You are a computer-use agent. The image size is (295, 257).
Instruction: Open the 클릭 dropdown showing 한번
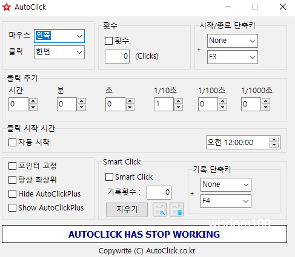point(59,52)
